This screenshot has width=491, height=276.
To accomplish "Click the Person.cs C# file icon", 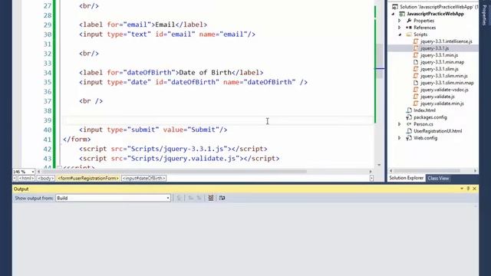I will click(409, 124).
